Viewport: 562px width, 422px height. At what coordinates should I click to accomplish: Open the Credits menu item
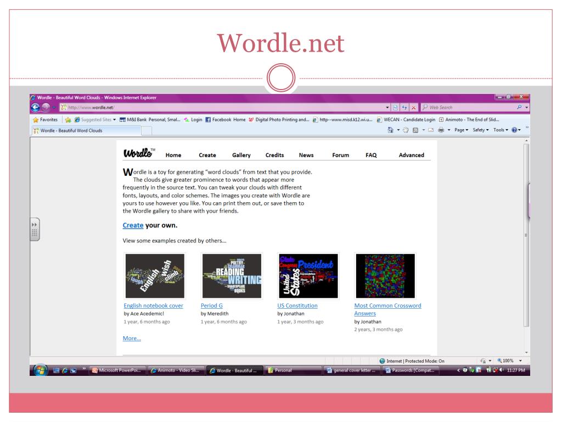coord(274,155)
